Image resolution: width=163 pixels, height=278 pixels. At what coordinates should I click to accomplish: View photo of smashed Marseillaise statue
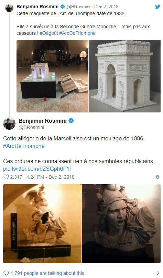point(42,224)
